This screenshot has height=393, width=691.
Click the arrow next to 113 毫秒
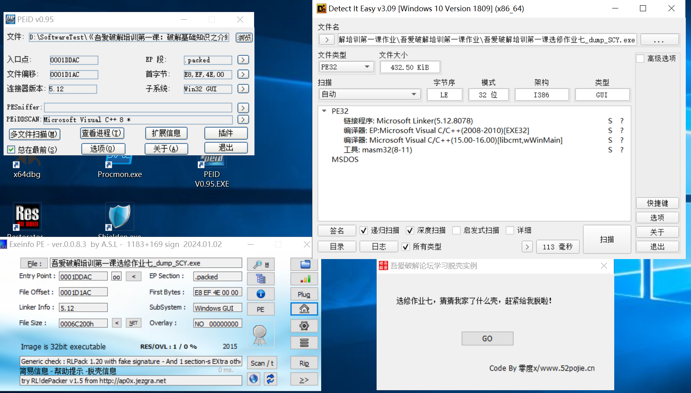(527, 247)
